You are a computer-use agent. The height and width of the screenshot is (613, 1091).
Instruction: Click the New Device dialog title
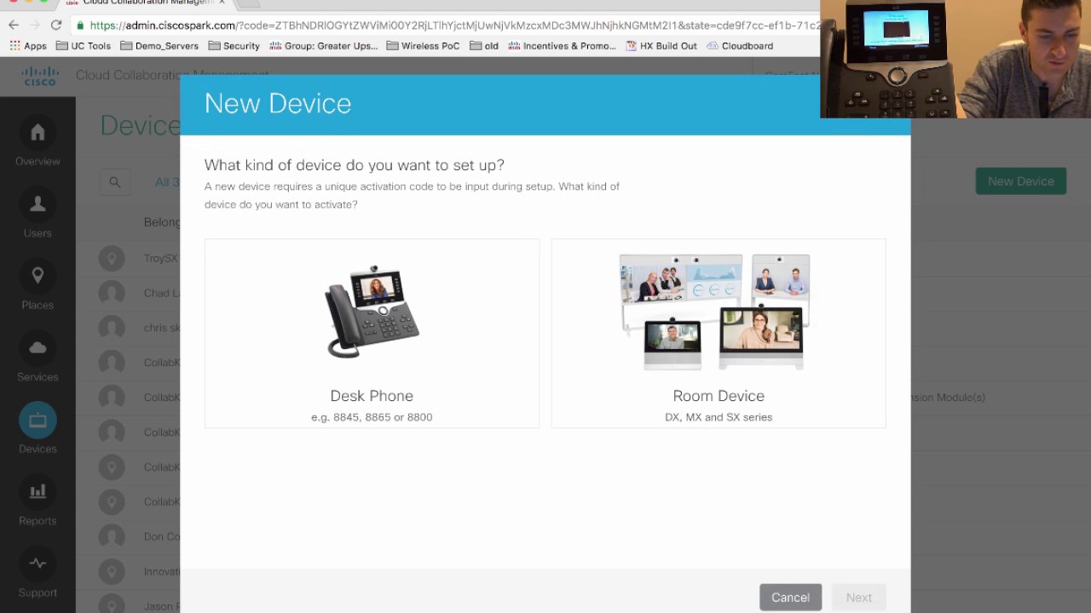tap(278, 104)
